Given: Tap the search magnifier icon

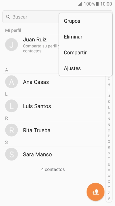Looking at the screenshot, I should (x=8, y=17).
